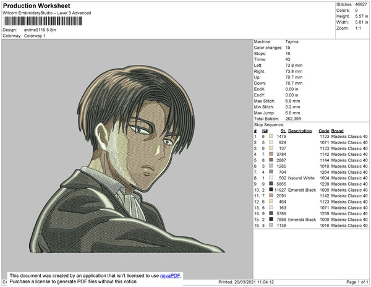Click the EndY value '0.00 in'
The image size is (371, 287).
(292, 95)
